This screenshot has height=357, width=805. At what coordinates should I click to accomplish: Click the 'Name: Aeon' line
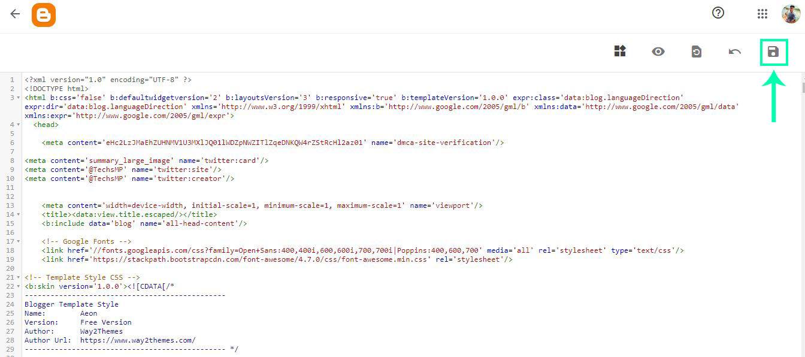[60, 313]
